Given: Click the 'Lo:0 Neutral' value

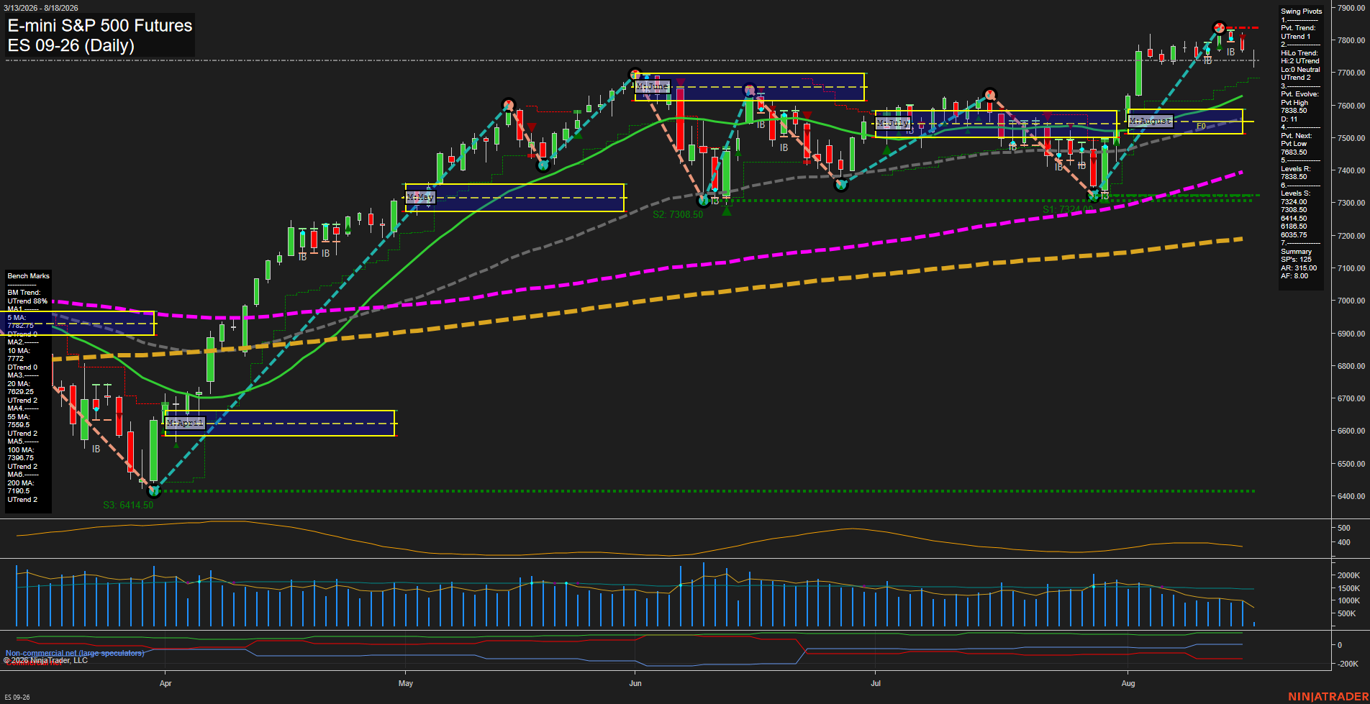Looking at the screenshot, I should [1300, 70].
